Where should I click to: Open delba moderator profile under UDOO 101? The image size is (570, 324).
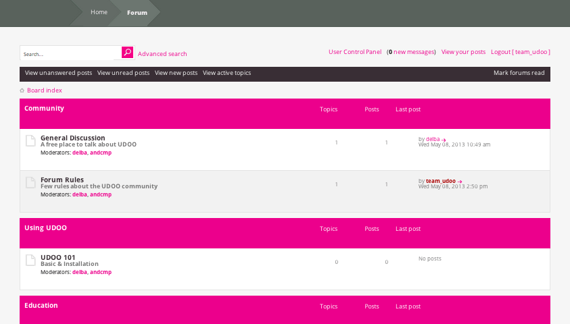(80, 272)
